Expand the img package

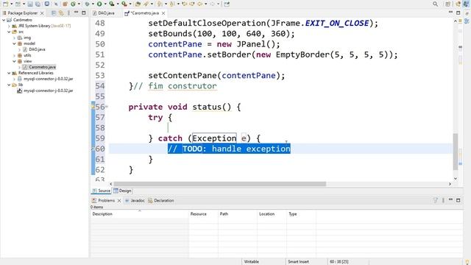click(x=14, y=38)
